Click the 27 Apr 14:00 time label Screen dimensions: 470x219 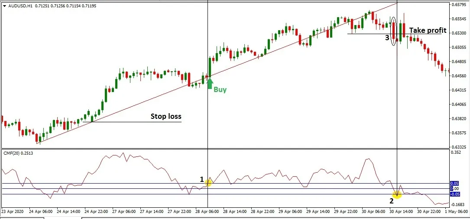pos(152,211)
